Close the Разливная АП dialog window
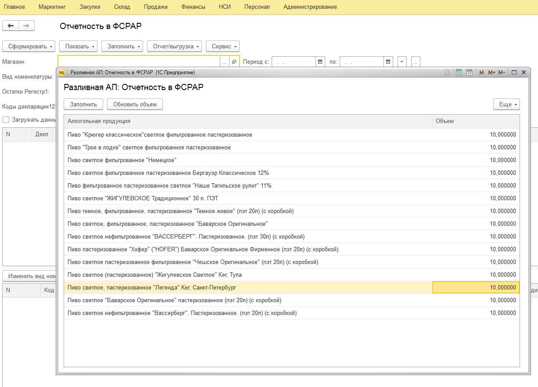Viewport: 538px width, 387px height. pos(524,72)
